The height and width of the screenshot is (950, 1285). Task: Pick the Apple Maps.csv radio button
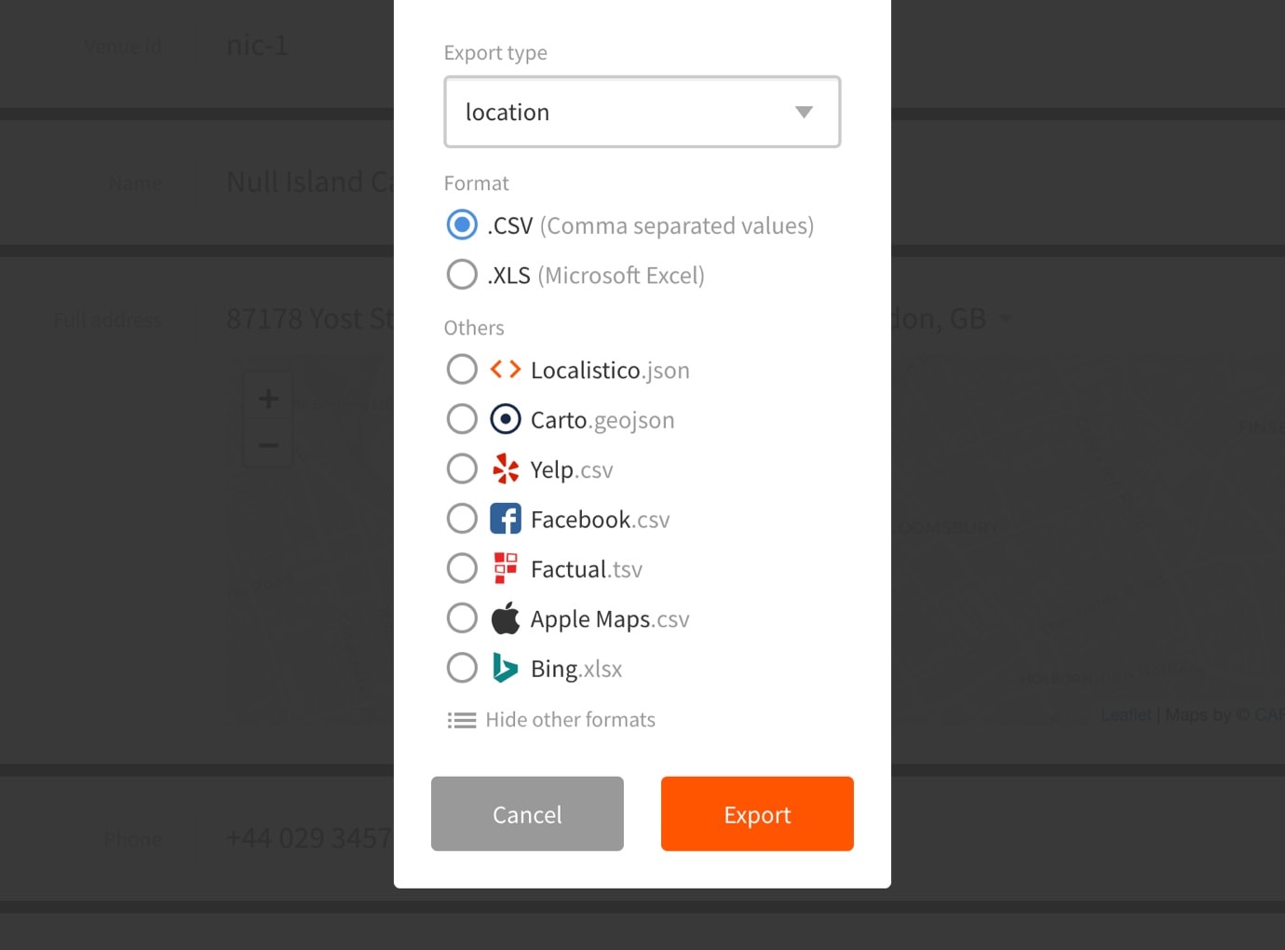coord(462,618)
